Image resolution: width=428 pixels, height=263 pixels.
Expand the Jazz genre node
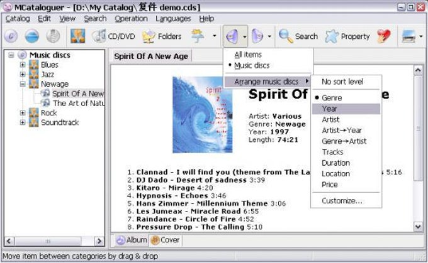(23, 74)
